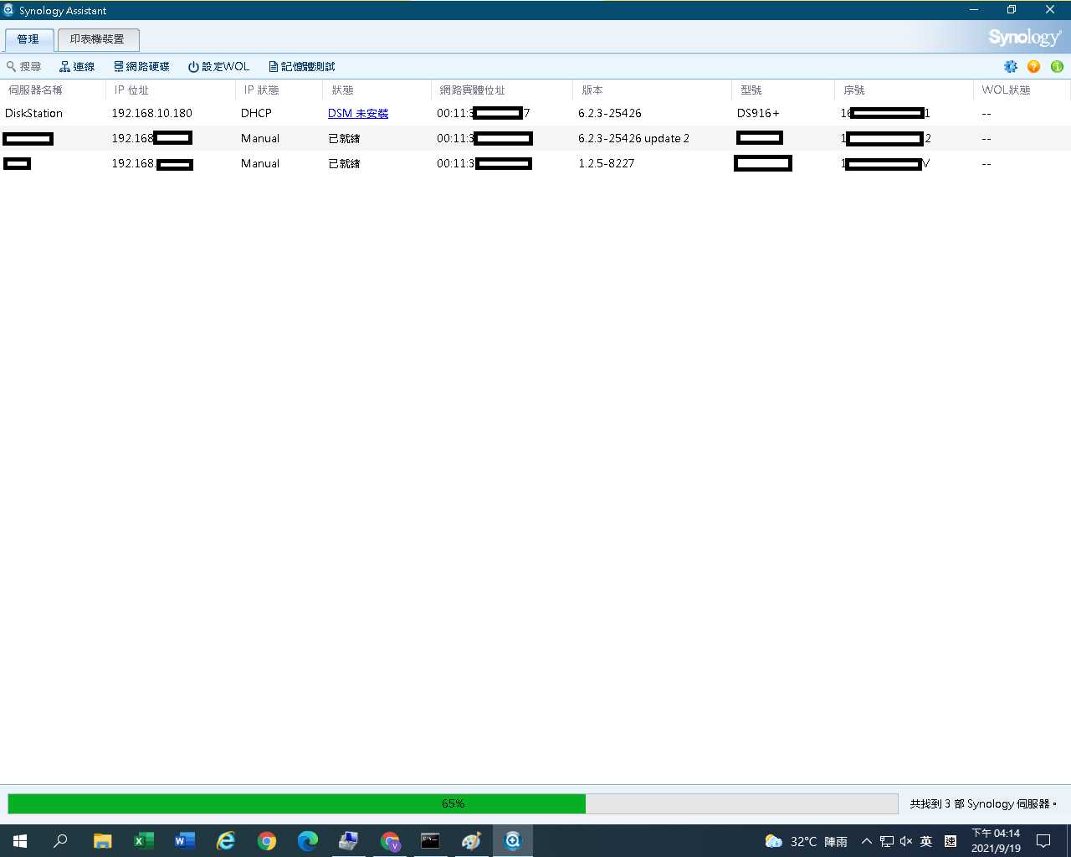Viewport: 1071px width, 857px height.
Task: Sort by IP 位址 column header
Action: pyautogui.click(x=171, y=90)
